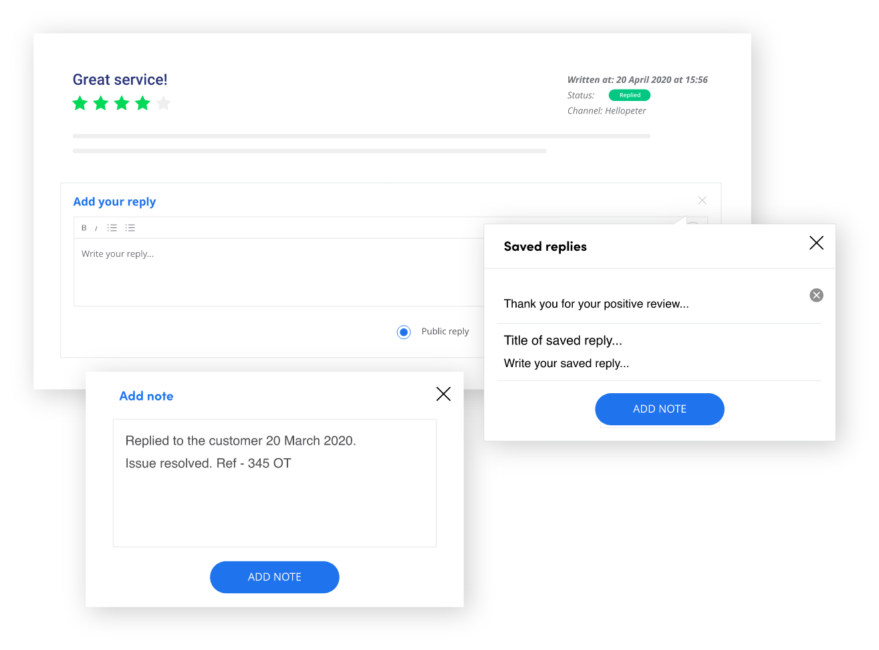Dismiss the Add your reply section
The width and height of the screenshot is (879, 650).
pyautogui.click(x=702, y=200)
